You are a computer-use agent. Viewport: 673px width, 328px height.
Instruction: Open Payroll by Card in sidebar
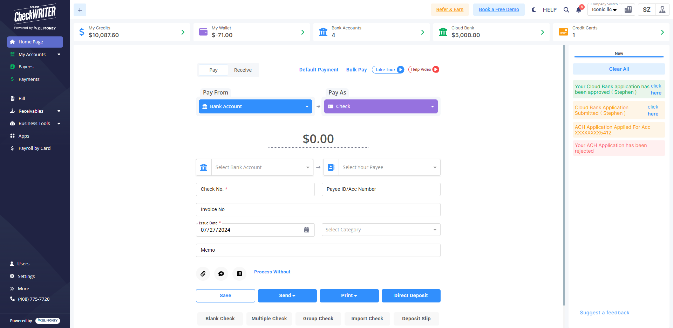(35, 148)
